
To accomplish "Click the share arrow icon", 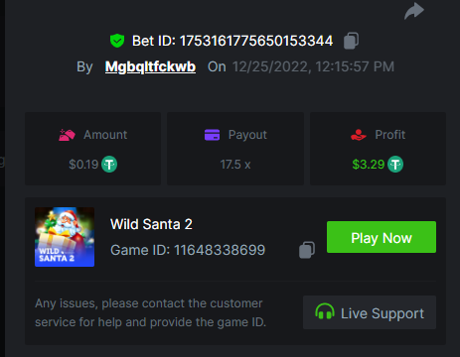I will pyautogui.click(x=414, y=11).
